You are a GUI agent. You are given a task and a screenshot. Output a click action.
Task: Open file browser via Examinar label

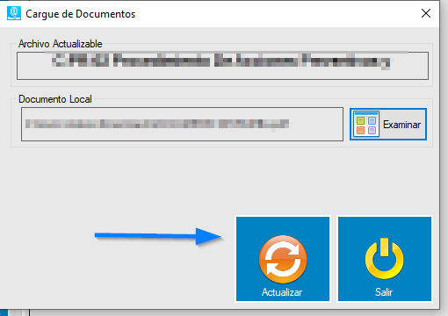pyautogui.click(x=401, y=125)
